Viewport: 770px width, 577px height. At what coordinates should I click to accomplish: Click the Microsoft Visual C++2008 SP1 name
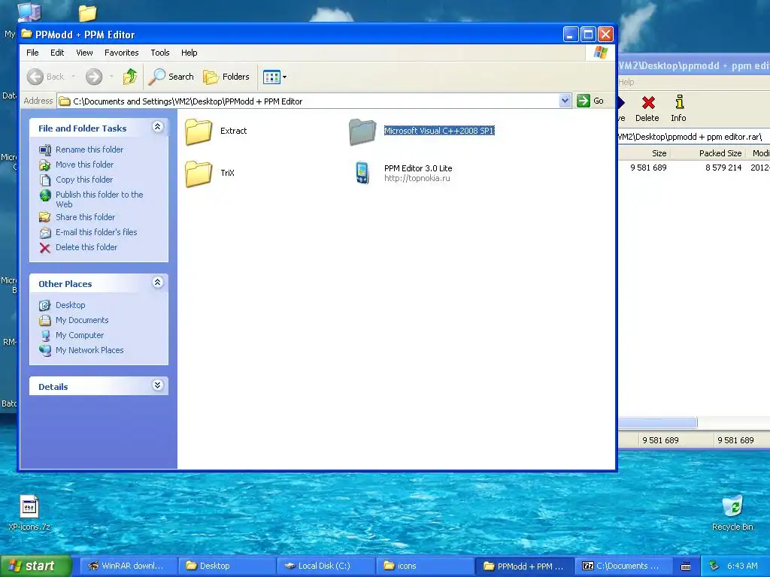pos(439,131)
